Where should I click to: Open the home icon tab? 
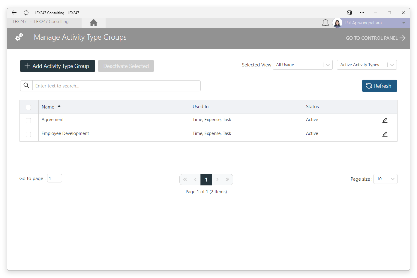pyautogui.click(x=94, y=23)
